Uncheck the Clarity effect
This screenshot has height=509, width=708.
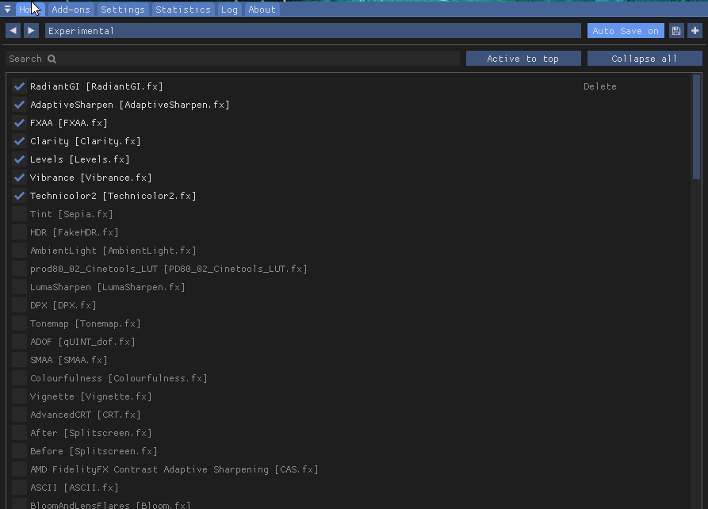[x=19, y=141]
